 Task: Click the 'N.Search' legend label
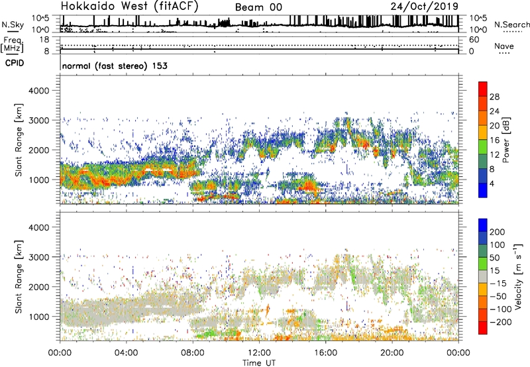(511, 25)
